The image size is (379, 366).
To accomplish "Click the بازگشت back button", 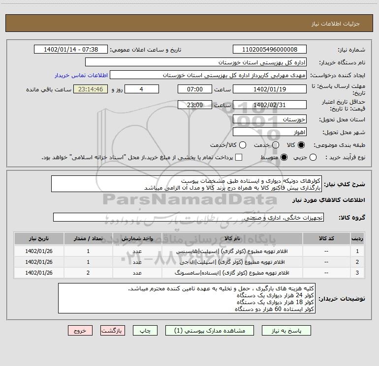I will pyautogui.click(x=113, y=331).
